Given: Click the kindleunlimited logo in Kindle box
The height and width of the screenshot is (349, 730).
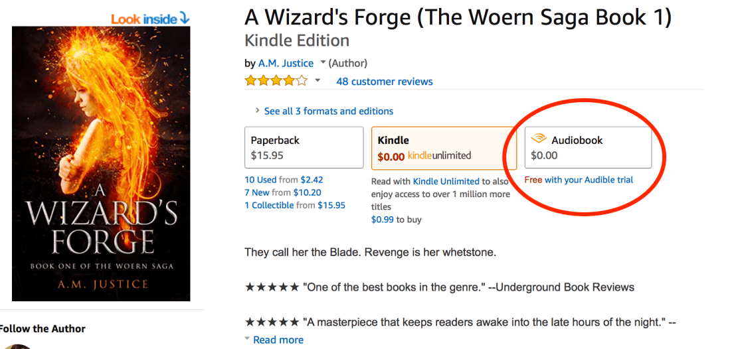Looking at the screenshot, I should (x=439, y=156).
